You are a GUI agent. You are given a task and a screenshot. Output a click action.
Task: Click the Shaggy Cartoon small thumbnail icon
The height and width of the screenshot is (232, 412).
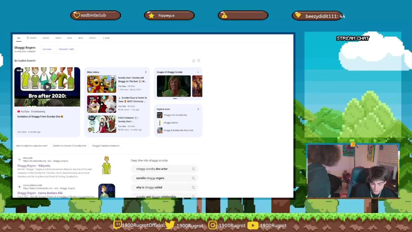[x=160, y=122]
